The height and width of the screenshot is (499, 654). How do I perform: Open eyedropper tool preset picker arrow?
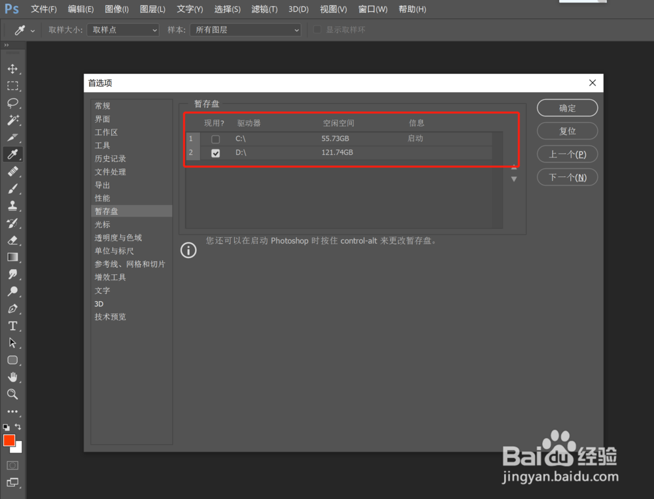click(x=33, y=31)
